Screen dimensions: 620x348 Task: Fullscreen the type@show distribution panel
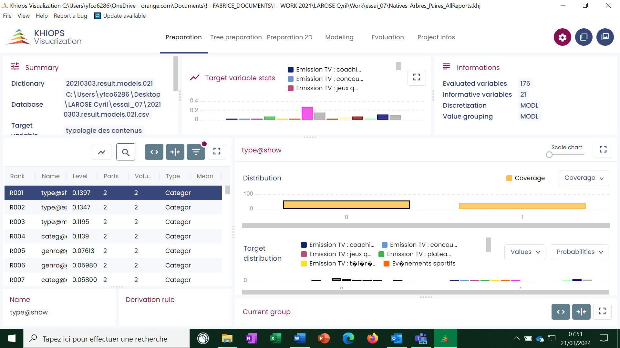tap(603, 150)
